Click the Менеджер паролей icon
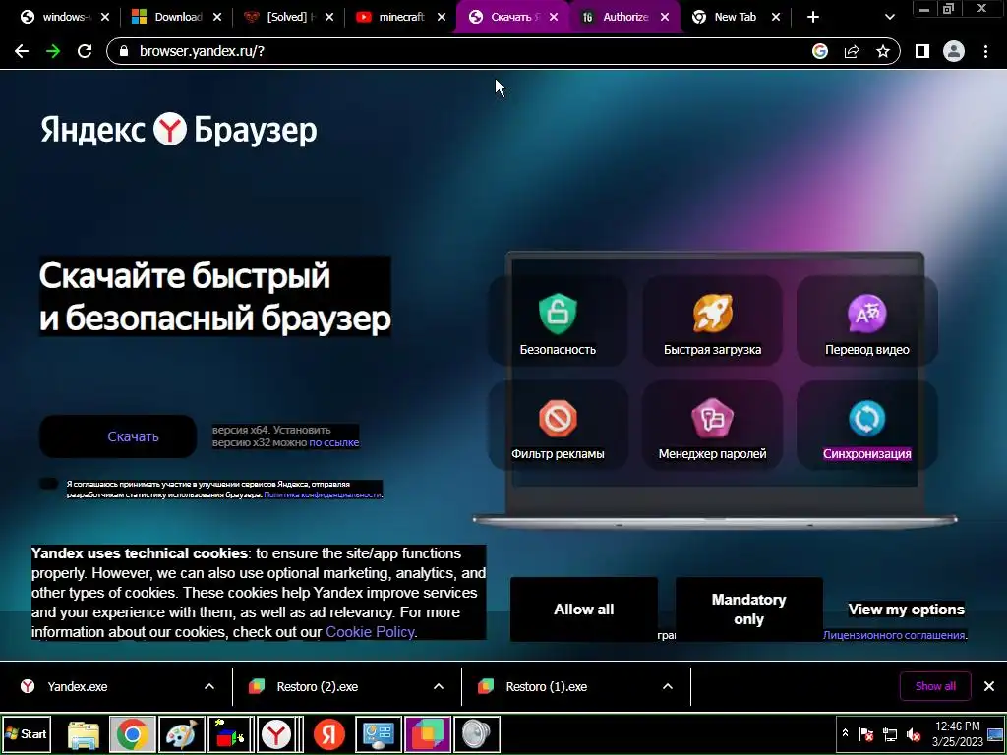 pos(712,418)
